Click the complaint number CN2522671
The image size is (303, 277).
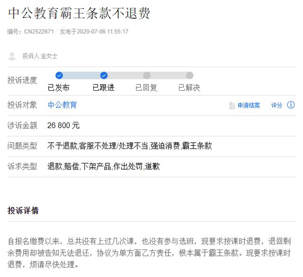click(x=39, y=32)
